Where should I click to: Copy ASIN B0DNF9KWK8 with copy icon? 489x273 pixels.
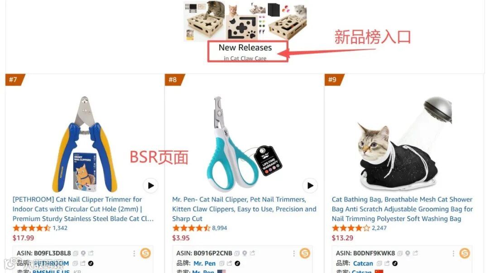tap(400, 254)
